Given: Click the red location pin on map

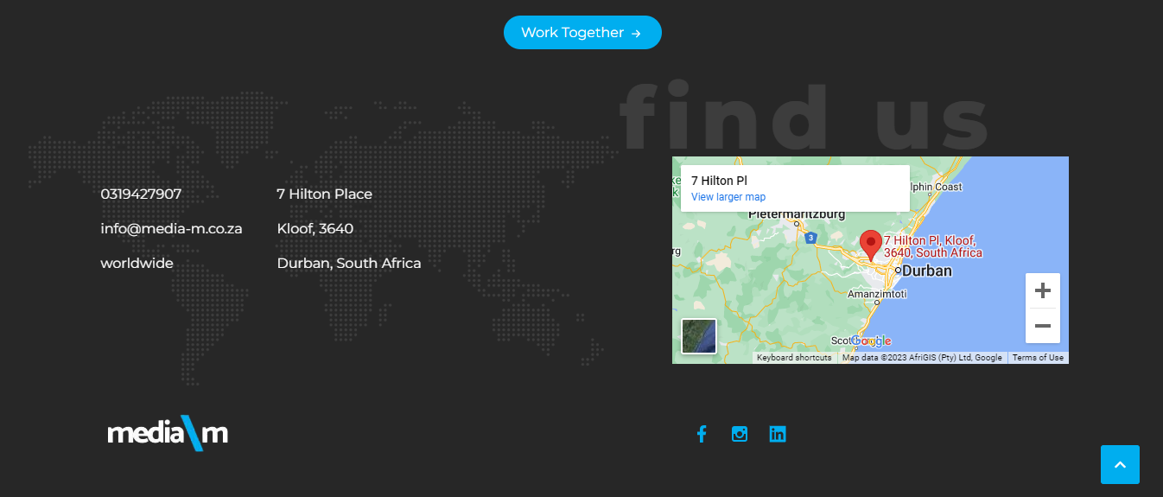Looking at the screenshot, I should coord(870,244).
